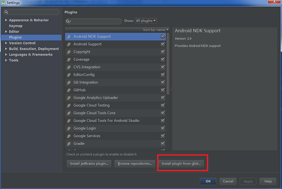Click the Google Cloud Testing plugin icon
Viewport: 282px width, 189px height.
(x=69, y=105)
